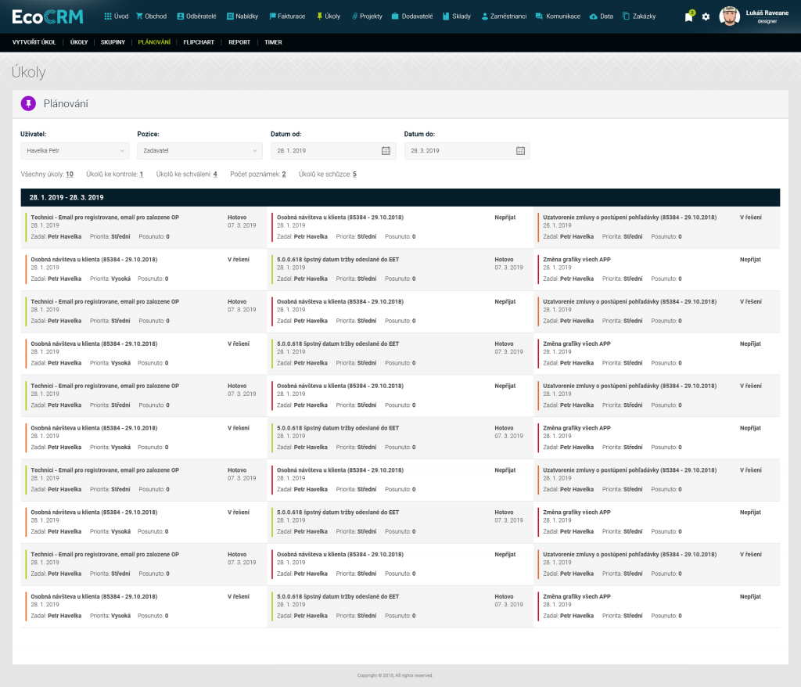Open calendar picker for Datum do
Image resolution: width=801 pixels, height=687 pixels.
(x=520, y=150)
